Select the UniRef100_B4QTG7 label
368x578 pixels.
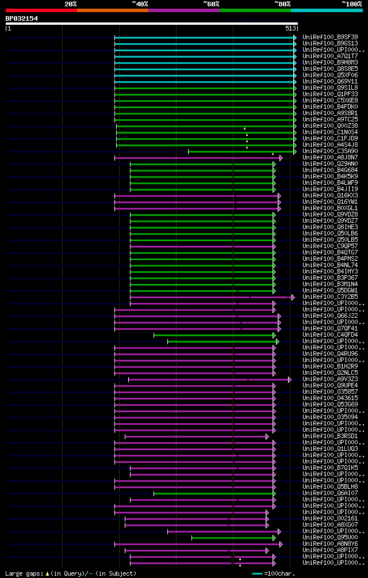330,253
